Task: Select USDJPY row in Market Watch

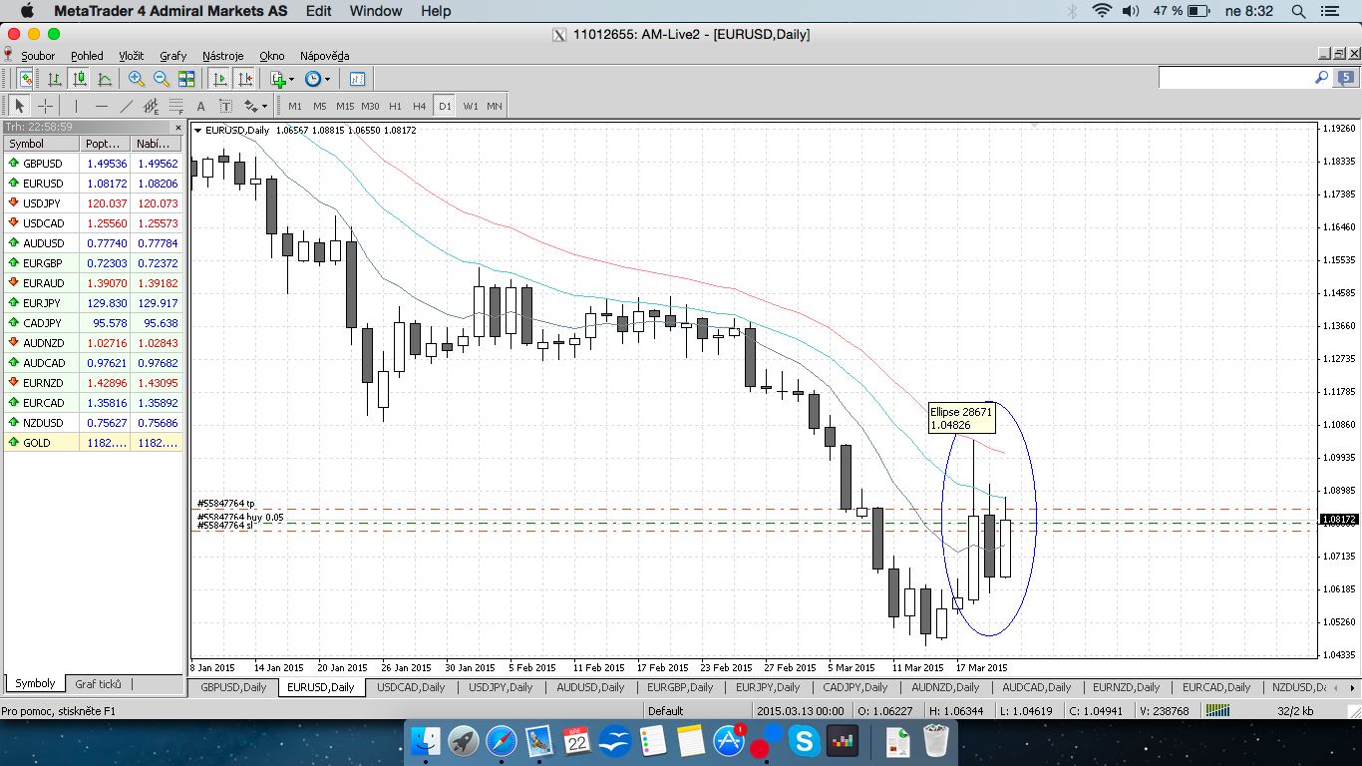Action: point(94,203)
